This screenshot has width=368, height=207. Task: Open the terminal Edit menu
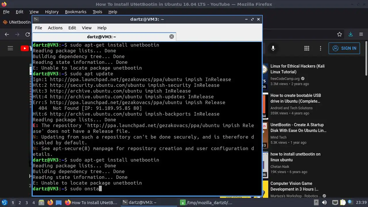(x=72, y=28)
